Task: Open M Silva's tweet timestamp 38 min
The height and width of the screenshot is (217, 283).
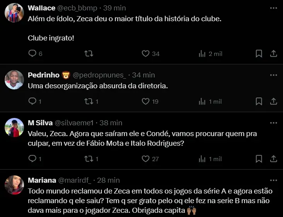Action: click(x=111, y=123)
